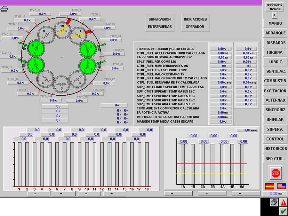
Task: Open the TURBINA menu
Action: [x=275, y=52]
